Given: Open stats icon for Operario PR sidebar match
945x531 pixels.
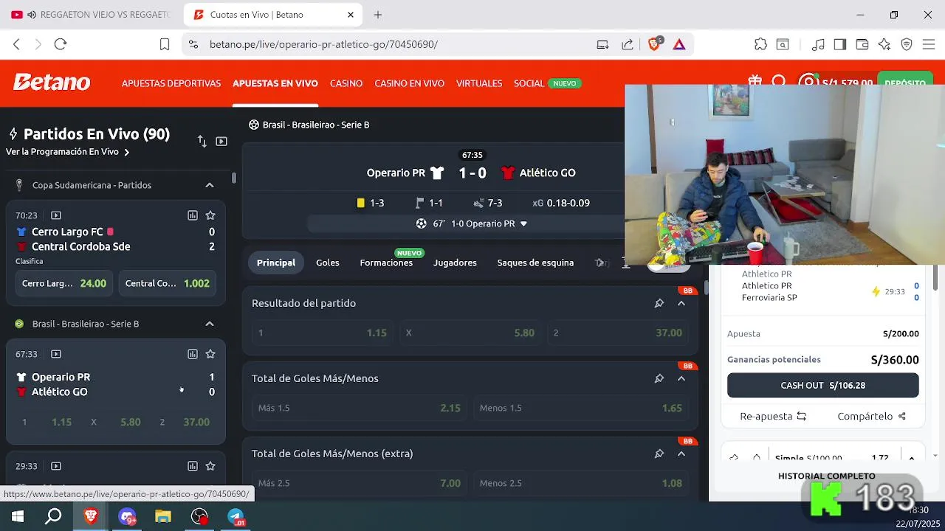Looking at the screenshot, I should coord(193,354).
